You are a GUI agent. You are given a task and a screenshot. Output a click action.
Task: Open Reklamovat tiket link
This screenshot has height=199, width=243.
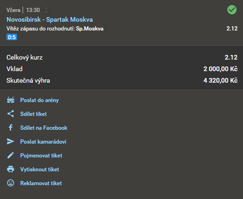coord(41,183)
